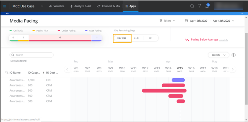Open the Visualize tab
The width and height of the screenshot is (248, 122).
tap(57, 6)
